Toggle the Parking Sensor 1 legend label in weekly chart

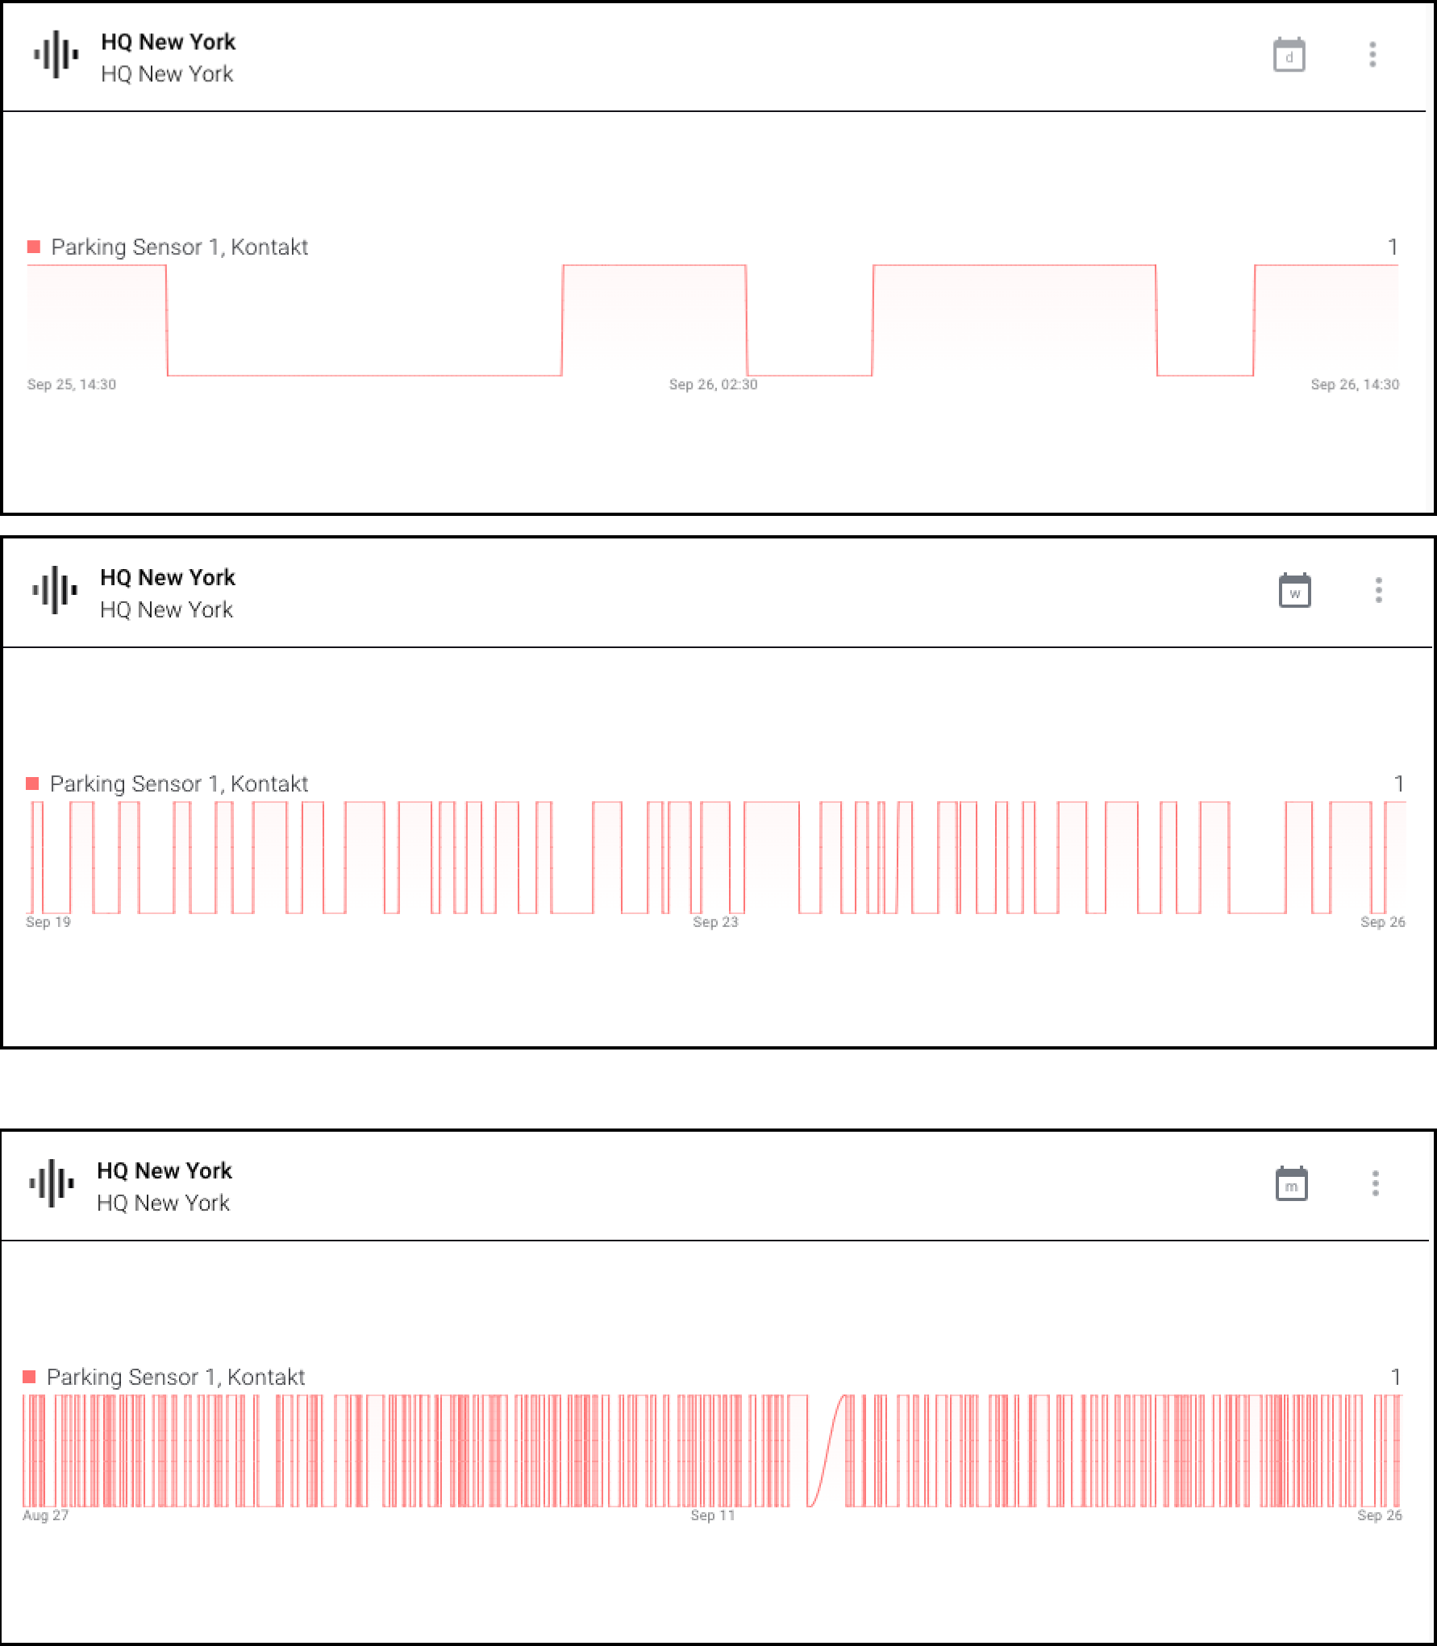[178, 784]
